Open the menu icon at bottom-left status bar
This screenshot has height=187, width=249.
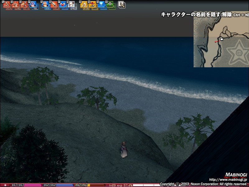pos(5,185)
